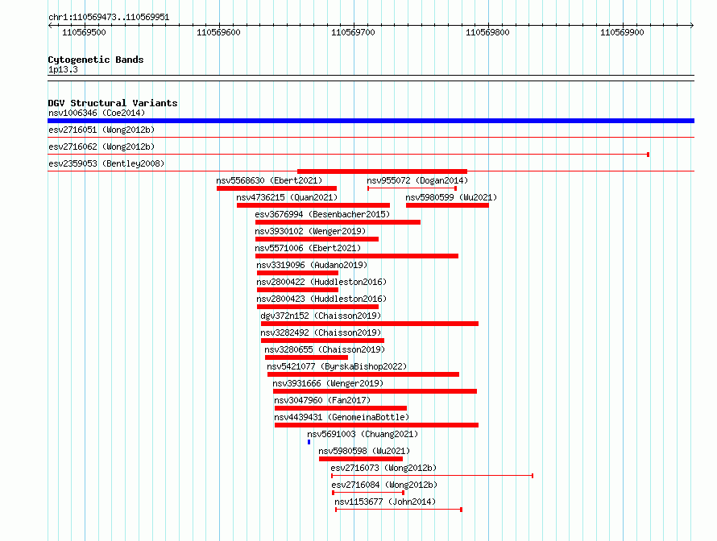Click the DGV Structural Variants track title
This screenshot has height=541, width=717.
pos(113,103)
